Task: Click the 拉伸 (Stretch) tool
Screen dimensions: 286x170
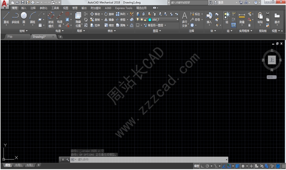Action: tap(95, 25)
